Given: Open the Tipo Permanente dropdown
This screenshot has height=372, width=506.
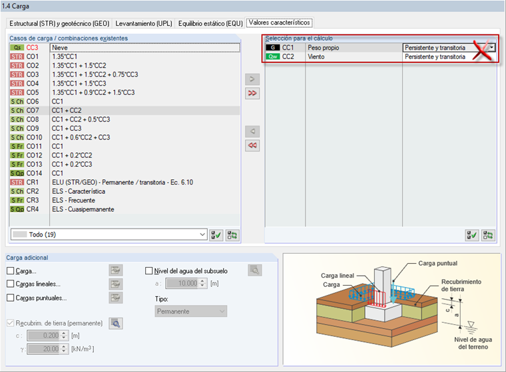Looking at the screenshot, I should coord(190,312).
